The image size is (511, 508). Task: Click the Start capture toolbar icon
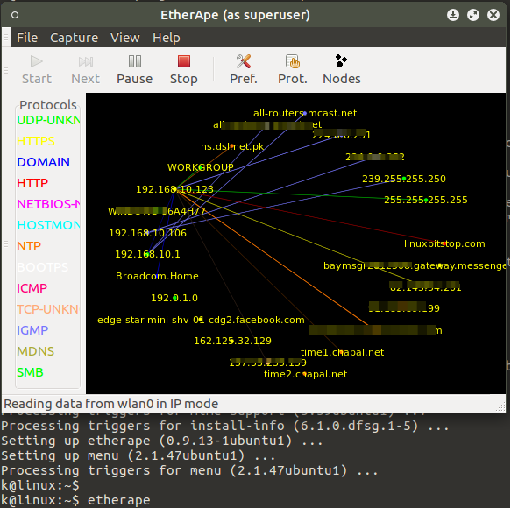point(36,61)
